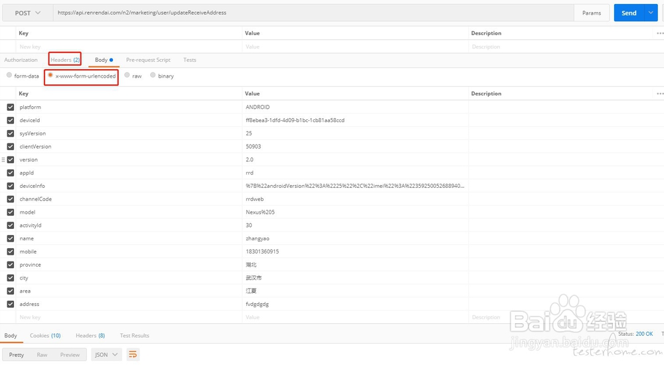
Task: Uncheck the deviceInfo row checkbox
Action: [11, 186]
